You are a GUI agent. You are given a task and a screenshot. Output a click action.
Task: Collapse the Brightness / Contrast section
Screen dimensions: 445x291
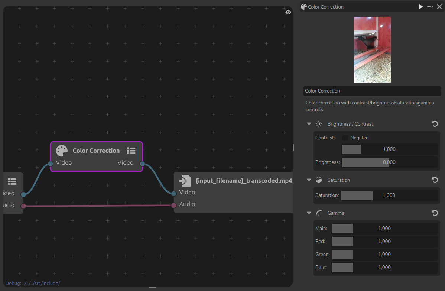click(309, 124)
